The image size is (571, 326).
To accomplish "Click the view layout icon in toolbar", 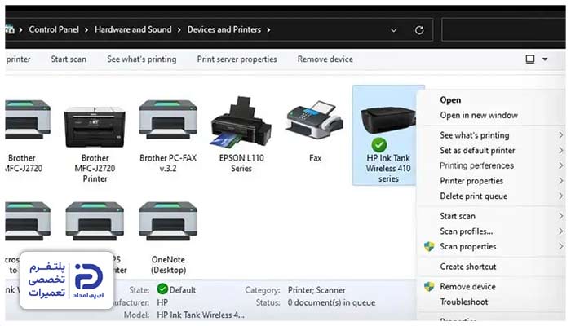I will click(x=530, y=59).
